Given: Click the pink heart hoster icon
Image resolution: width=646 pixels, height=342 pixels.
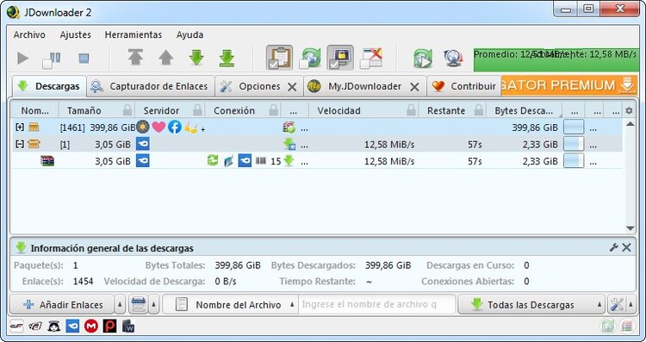Looking at the screenshot, I should point(158,127).
